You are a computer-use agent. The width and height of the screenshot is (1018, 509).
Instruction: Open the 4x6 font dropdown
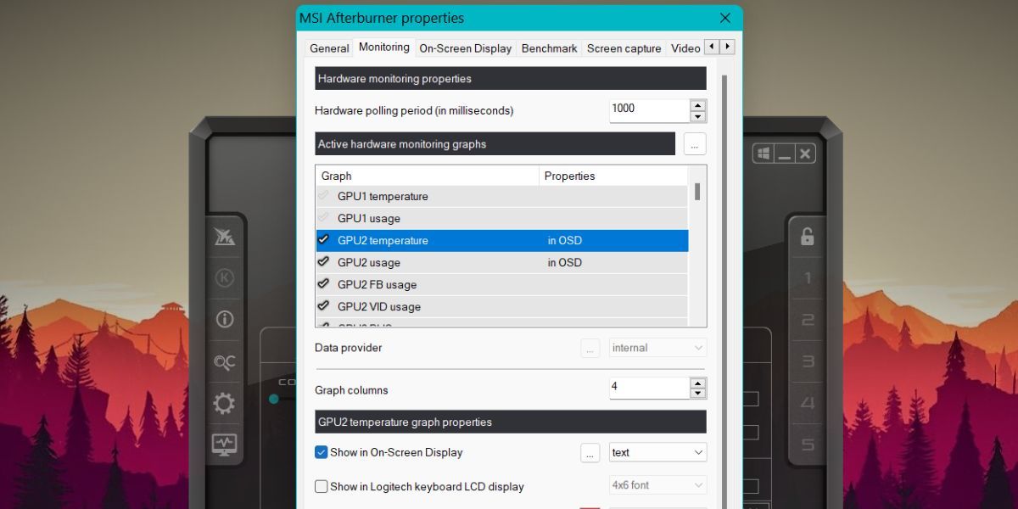tap(657, 484)
